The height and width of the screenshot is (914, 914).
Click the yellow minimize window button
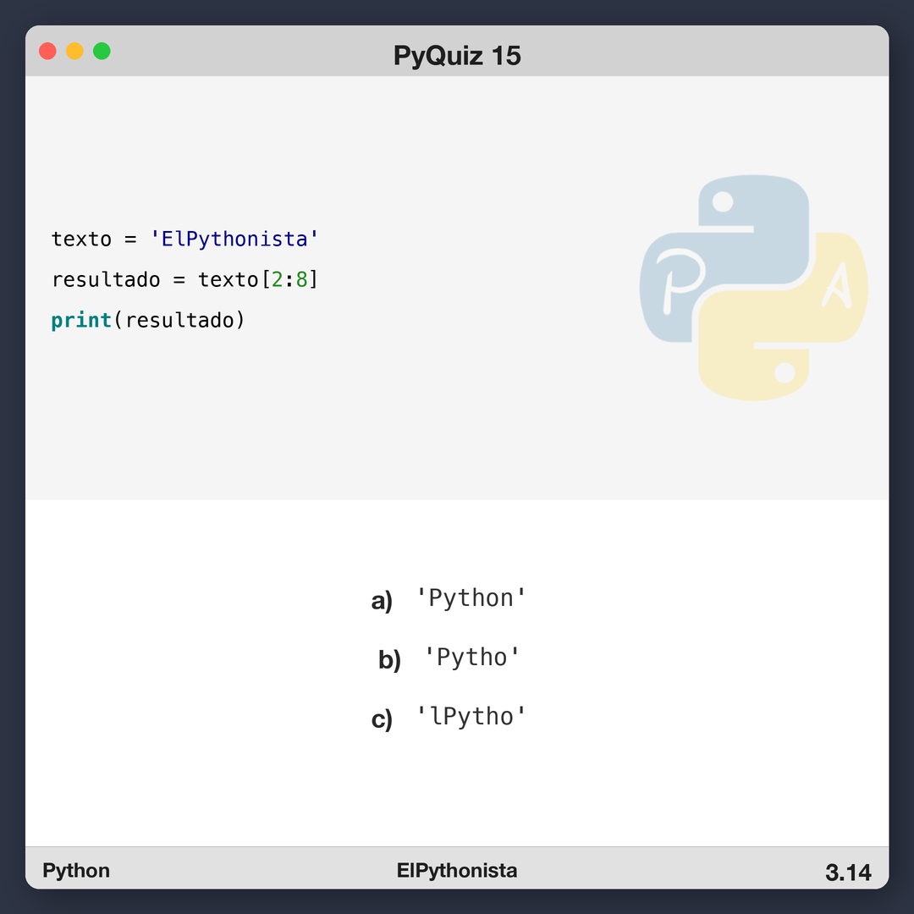coord(74,51)
